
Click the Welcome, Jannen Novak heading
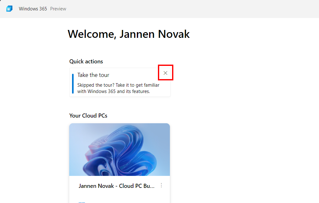coord(129,34)
